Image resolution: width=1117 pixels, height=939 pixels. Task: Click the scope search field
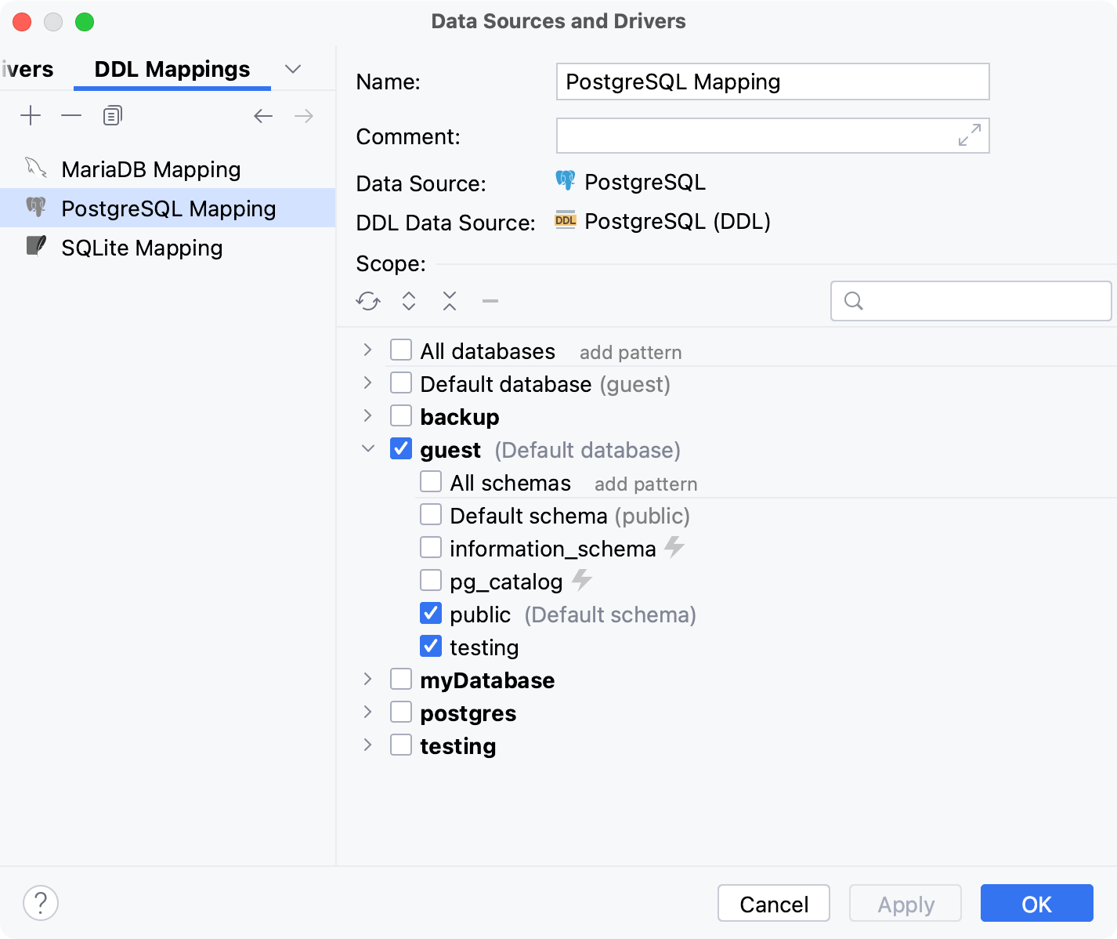coord(971,301)
